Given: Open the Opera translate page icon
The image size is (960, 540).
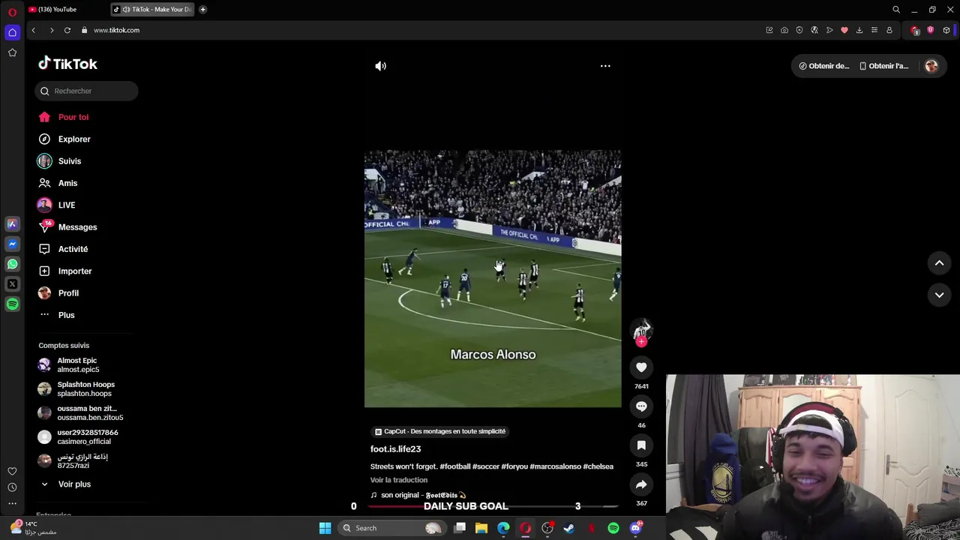Looking at the screenshot, I should point(814,30).
